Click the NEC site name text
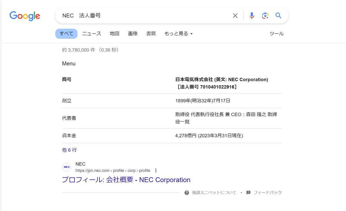Viewport: 346px width, 211px height. pyautogui.click(x=80, y=164)
